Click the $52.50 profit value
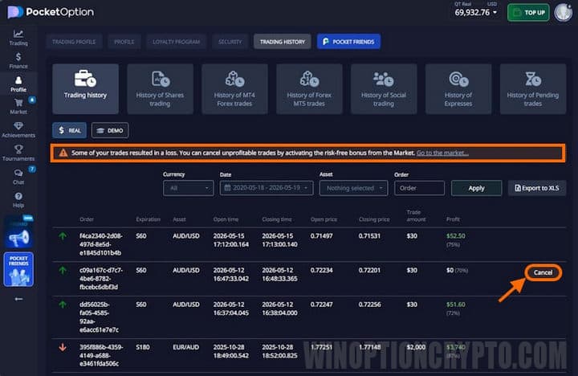The image size is (578, 376). [456, 236]
